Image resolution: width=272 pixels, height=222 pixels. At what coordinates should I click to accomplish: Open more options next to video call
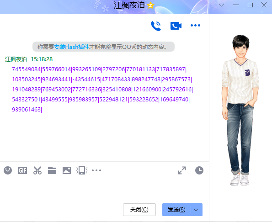click(195, 26)
